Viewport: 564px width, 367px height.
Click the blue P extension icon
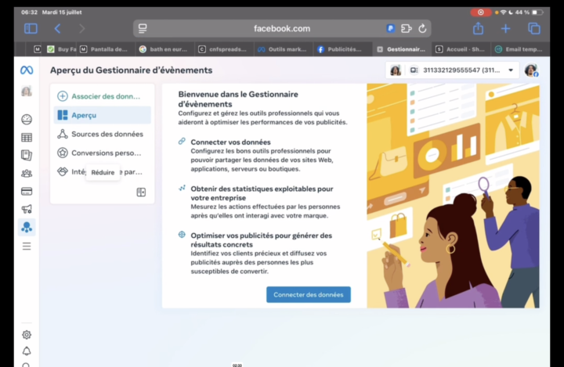coord(391,28)
